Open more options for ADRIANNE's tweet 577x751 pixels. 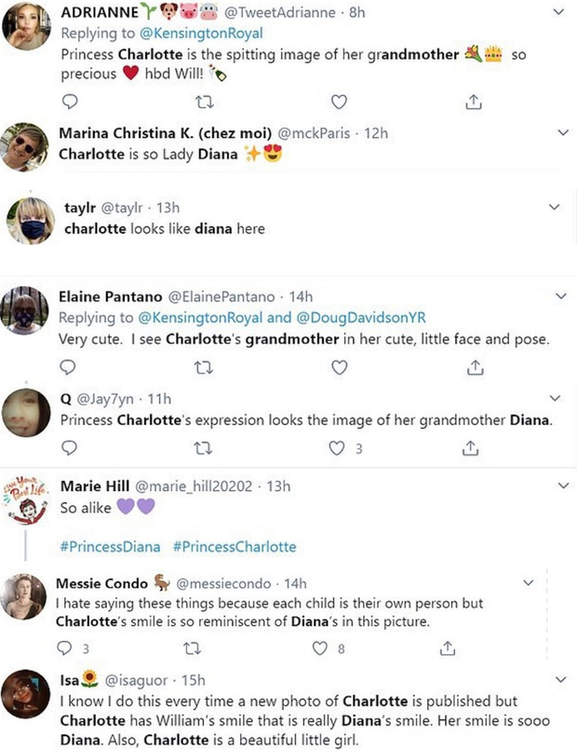point(558,12)
